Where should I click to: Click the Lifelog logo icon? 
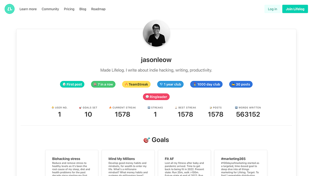[x=10, y=9]
